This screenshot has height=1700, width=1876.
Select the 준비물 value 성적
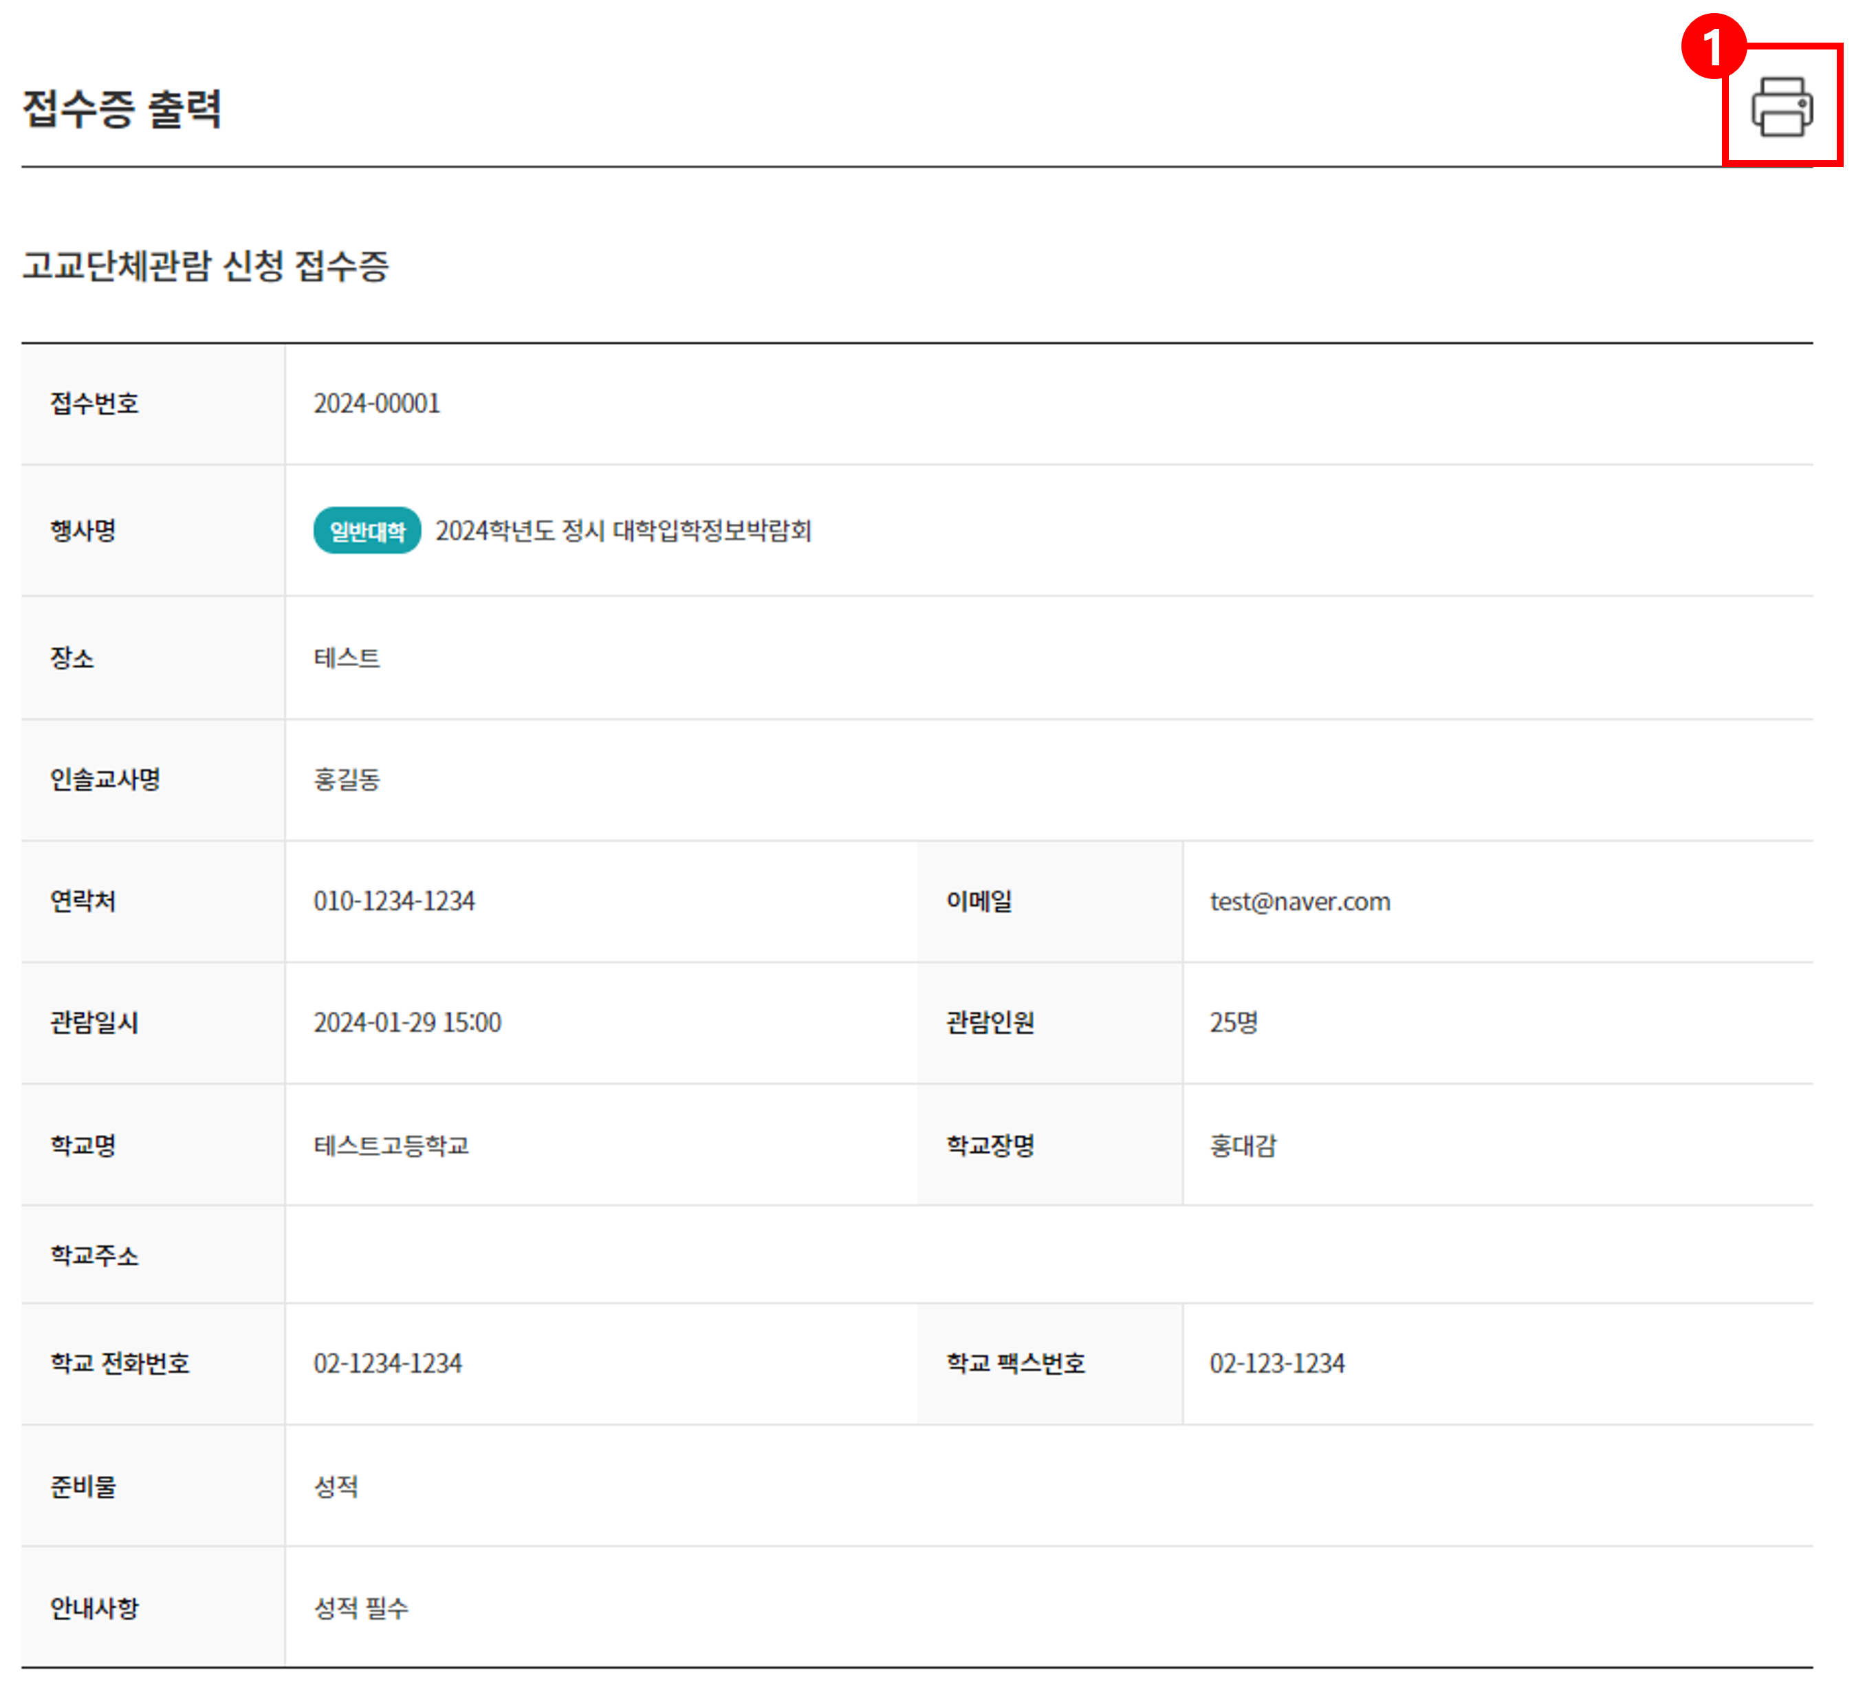(x=336, y=1486)
